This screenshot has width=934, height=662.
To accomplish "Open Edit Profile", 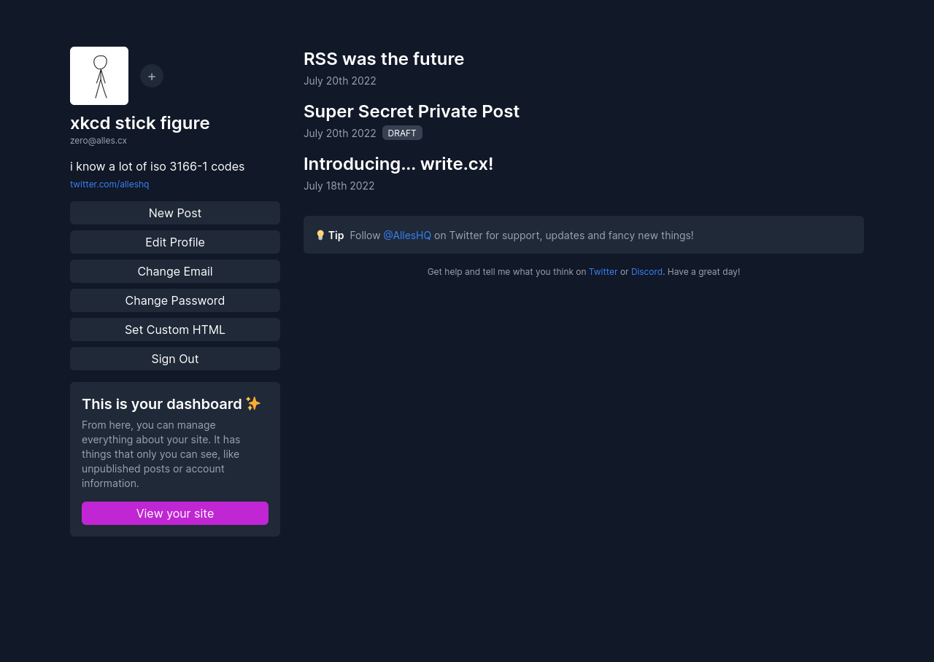I will click(x=175, y=242).
